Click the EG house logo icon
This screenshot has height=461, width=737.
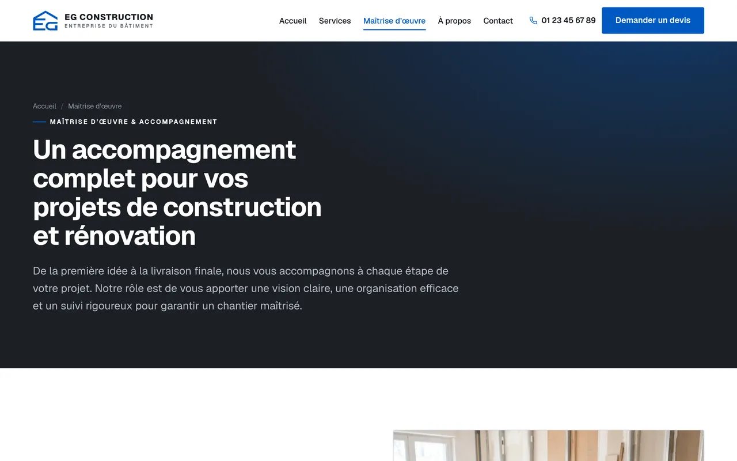tap(45, 21)
